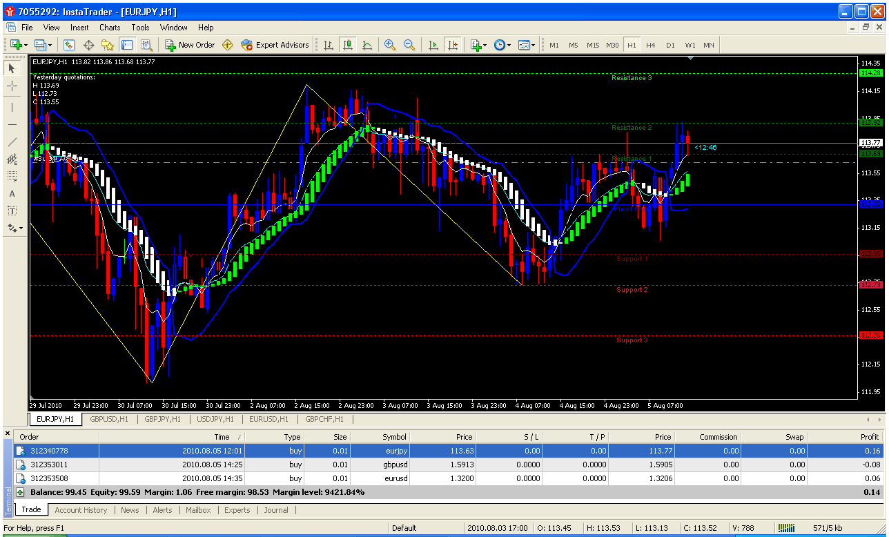889x537 pixels.
Task: Select the Trendline drawing tool
Action: point(12,142)
